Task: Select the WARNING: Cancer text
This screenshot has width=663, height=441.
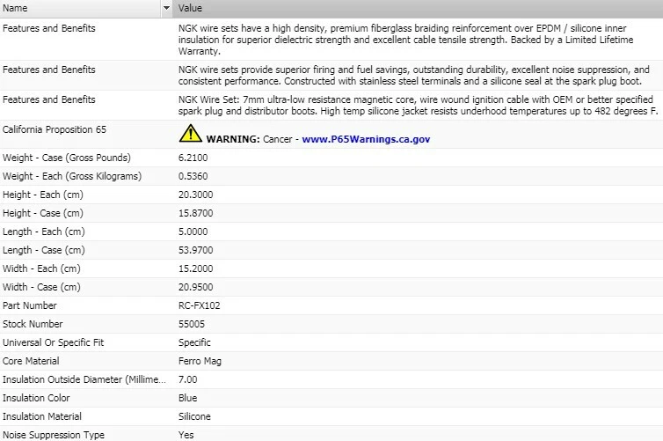Action: point(249,139)
